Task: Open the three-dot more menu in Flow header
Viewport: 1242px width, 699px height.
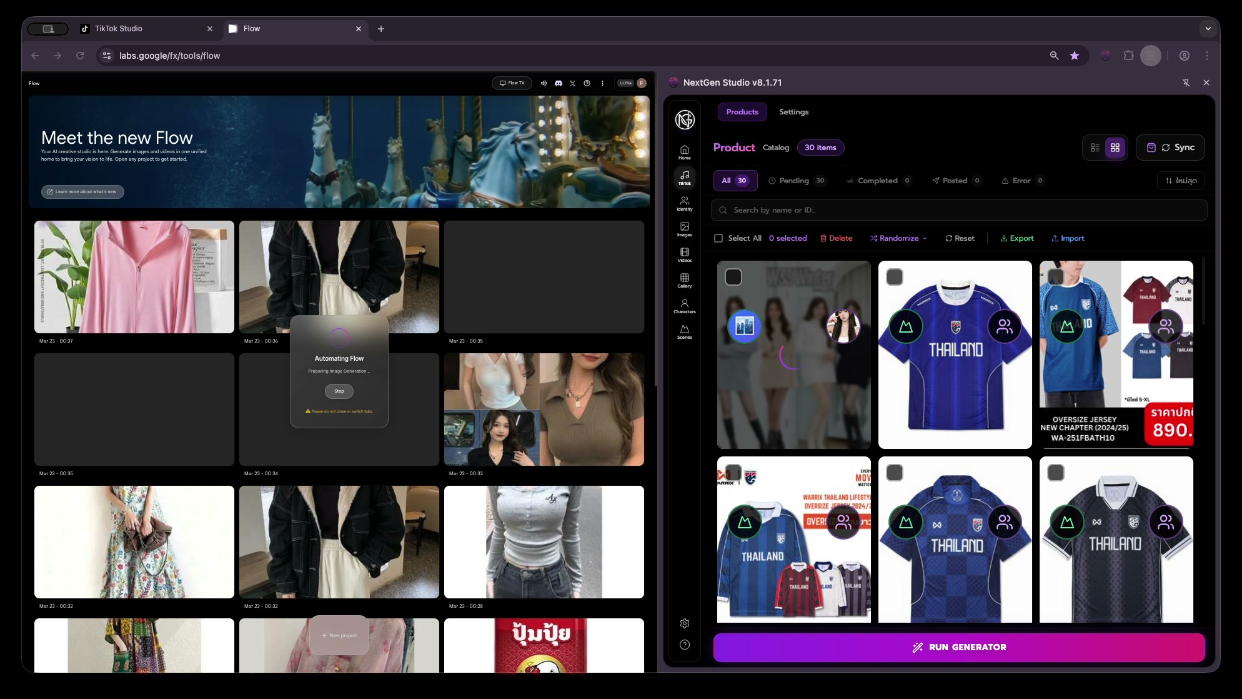Action: coord(602,83)
